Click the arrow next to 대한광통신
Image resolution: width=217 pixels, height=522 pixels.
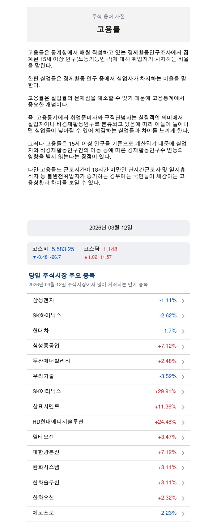[183, 453]
